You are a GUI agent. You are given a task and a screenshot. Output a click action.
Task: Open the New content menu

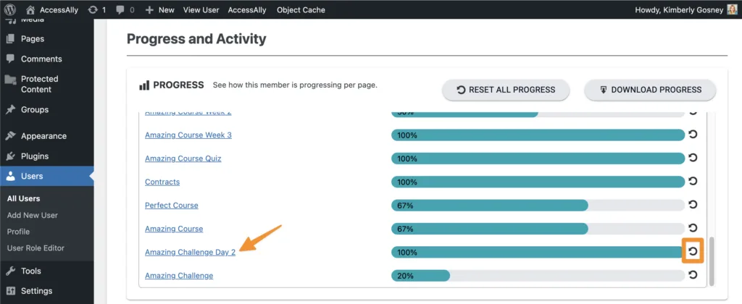point(159,10)
